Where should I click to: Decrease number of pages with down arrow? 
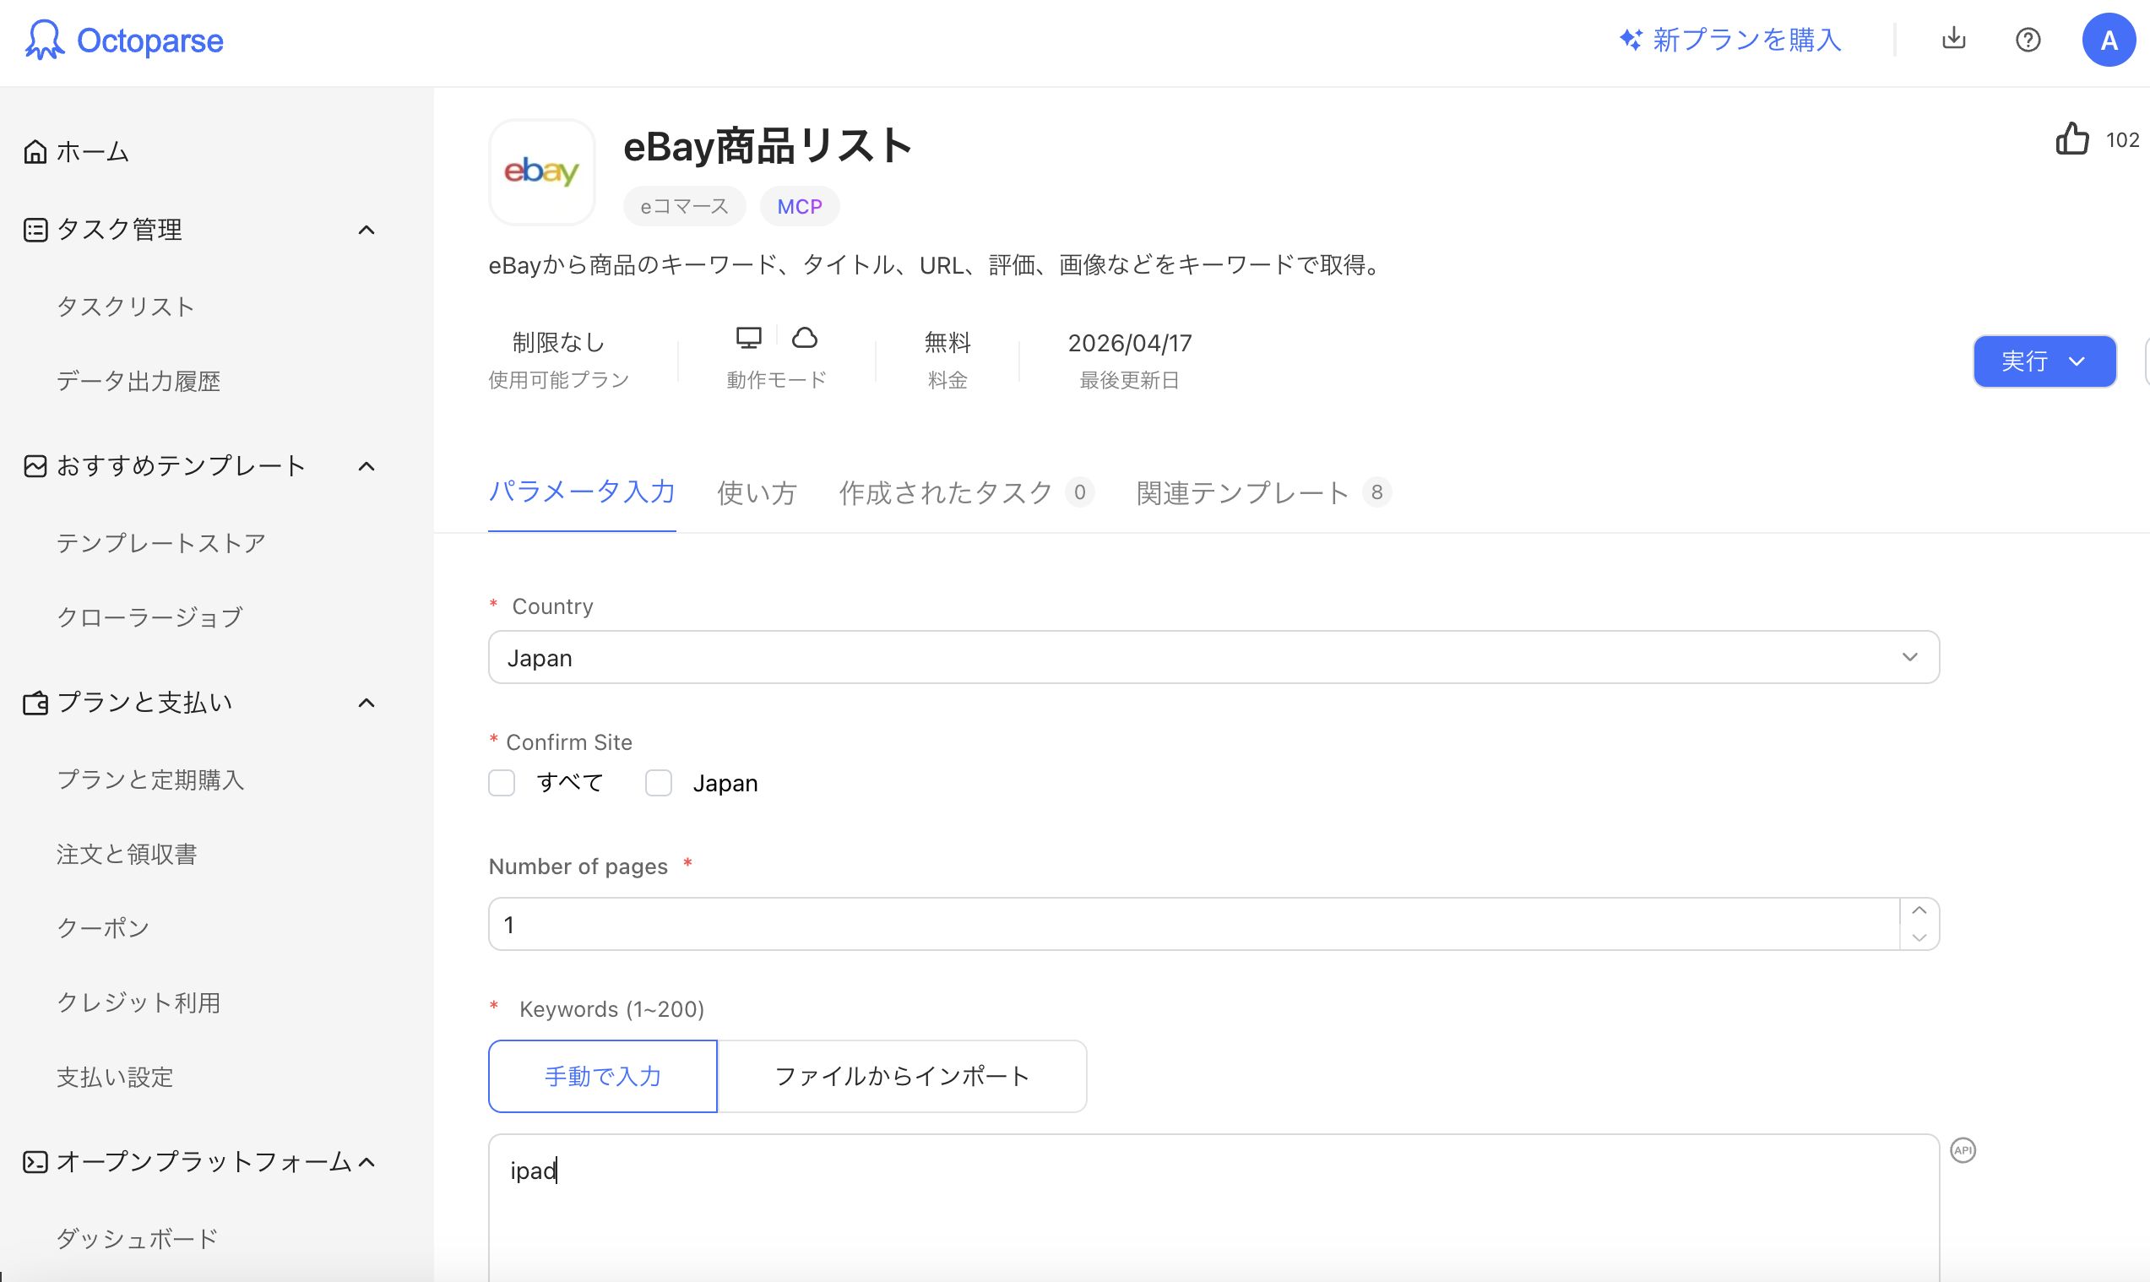tap(1919, 938)
